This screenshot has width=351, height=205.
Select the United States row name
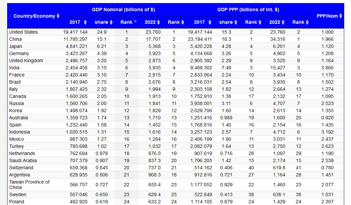23,32
